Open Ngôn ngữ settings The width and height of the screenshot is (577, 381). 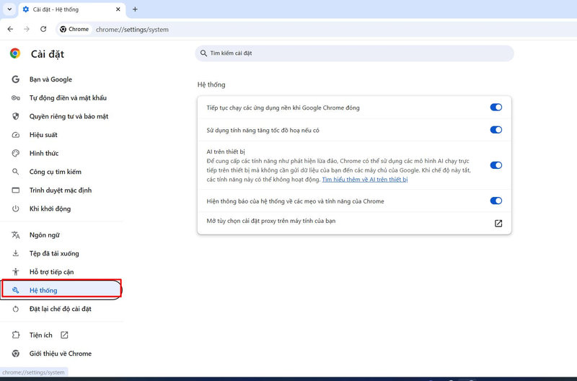45,235
